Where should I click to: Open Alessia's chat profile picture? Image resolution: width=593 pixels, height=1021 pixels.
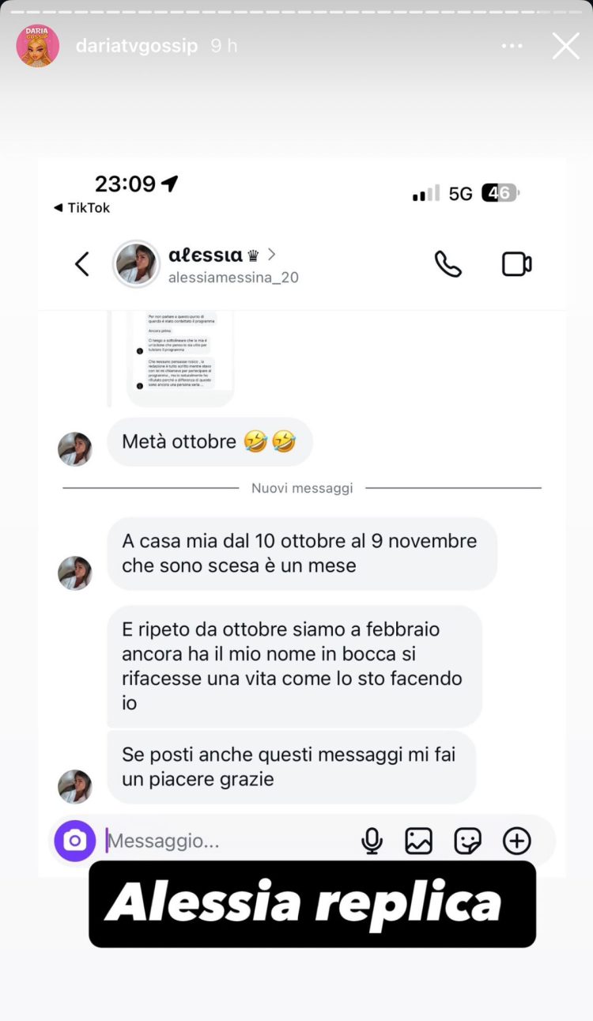tap(137, 264)
